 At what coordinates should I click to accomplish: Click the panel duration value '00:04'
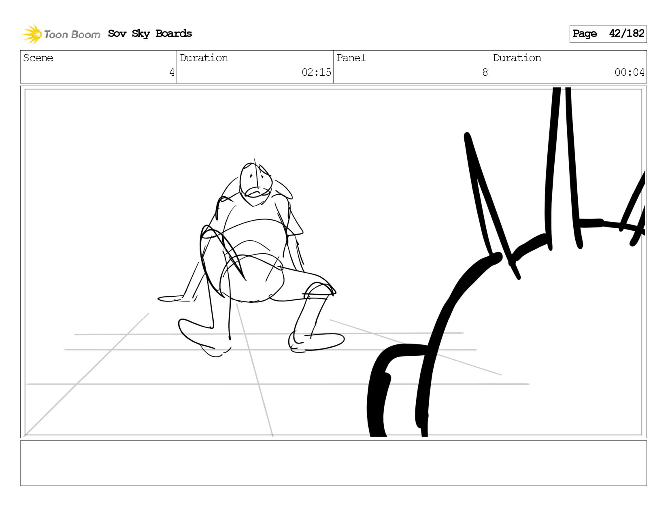point(630,72)
